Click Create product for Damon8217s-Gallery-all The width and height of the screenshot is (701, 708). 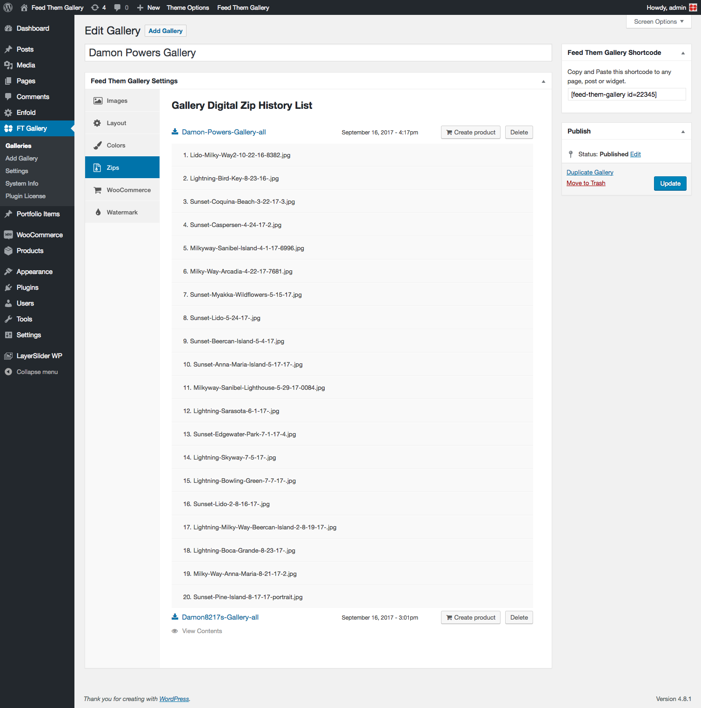(x=471, y=617)
